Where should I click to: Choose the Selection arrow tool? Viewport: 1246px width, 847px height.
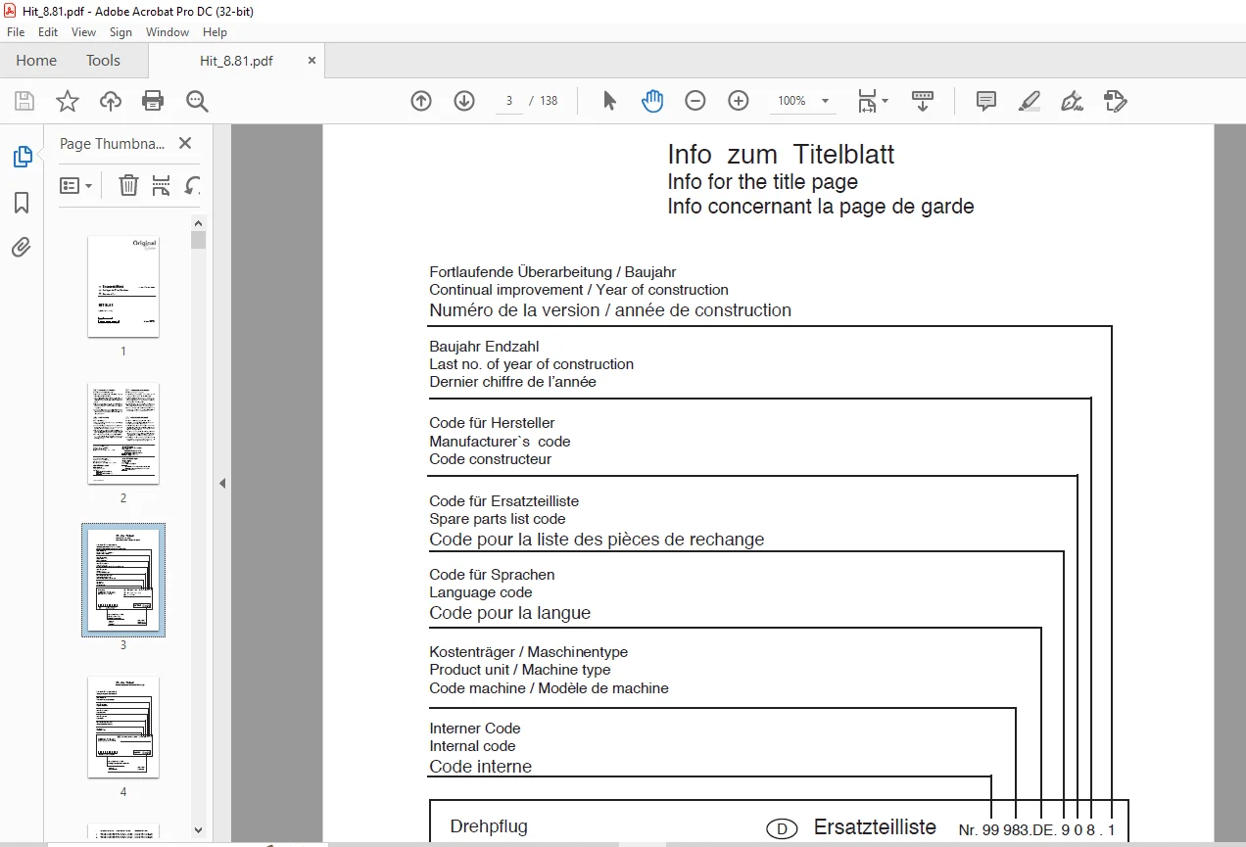tap(609, 101)
